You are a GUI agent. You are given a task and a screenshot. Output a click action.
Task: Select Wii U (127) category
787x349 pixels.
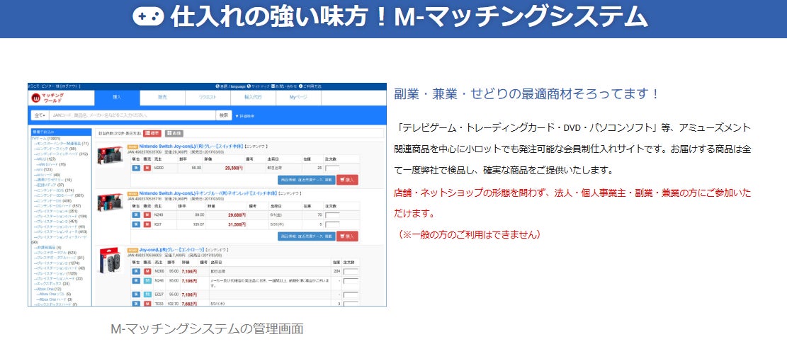pos(44,159)
